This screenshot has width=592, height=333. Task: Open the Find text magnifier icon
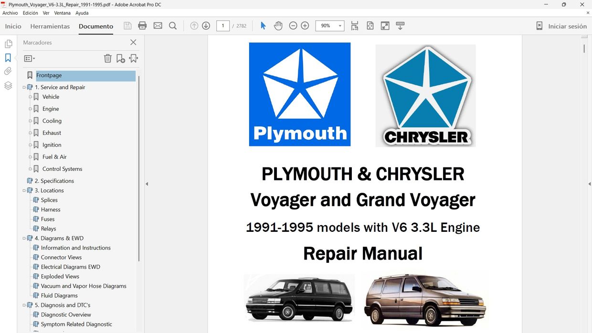coord(173,26)
